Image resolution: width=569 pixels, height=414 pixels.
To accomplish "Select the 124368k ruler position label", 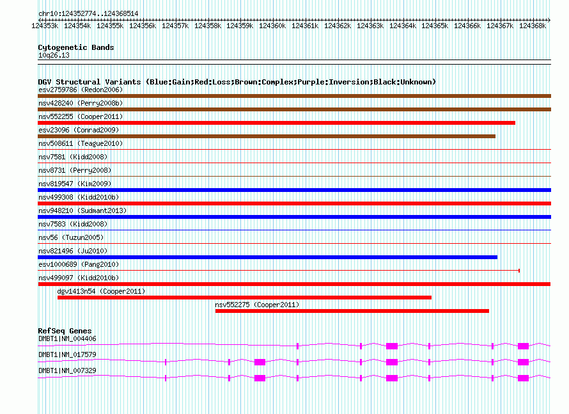I will click(533, 26).
